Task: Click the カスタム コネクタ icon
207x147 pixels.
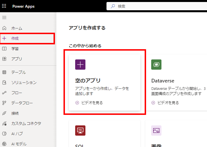Action: coord(4,123)
